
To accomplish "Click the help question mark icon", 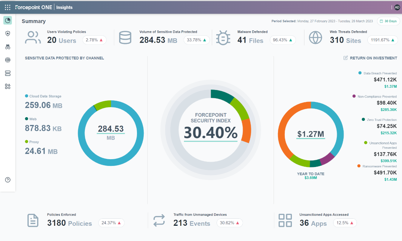I will pyautogui.click(x=7, y=180).
